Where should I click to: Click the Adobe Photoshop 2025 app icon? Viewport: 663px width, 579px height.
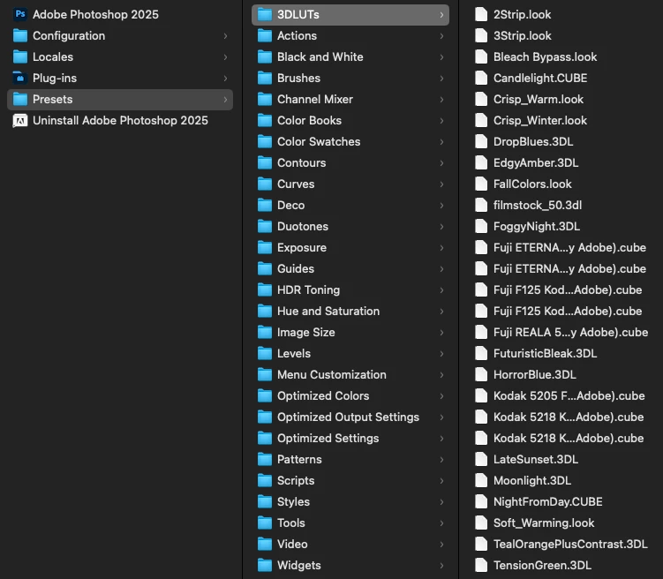20,14
